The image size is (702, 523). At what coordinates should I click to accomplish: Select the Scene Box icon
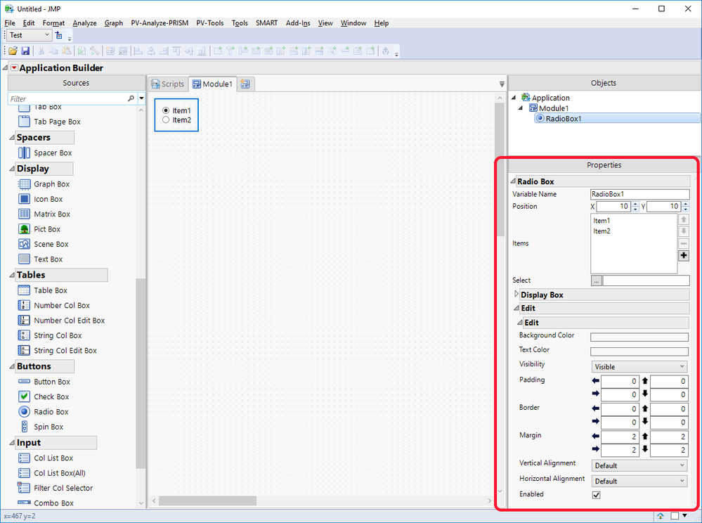coord(23,244)
